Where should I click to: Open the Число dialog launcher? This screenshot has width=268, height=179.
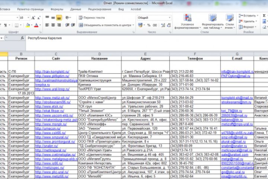(x=170, y=32)
